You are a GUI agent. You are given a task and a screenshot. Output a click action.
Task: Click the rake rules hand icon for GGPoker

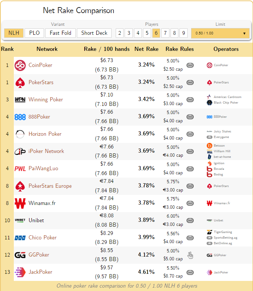pos(190,255)
